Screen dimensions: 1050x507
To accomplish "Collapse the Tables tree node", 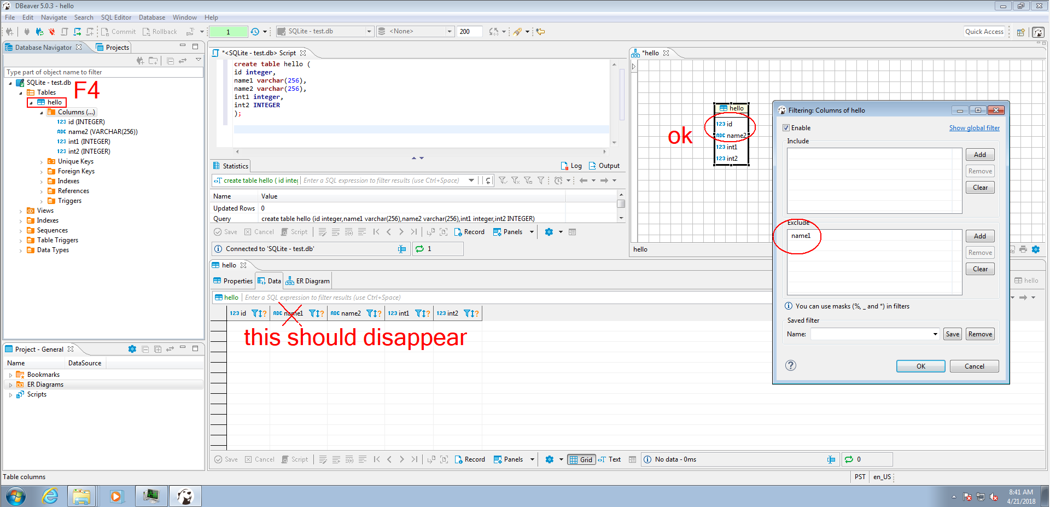I will point(21,93).
